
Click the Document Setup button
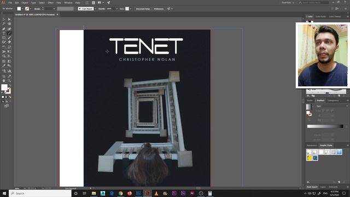tap(143, 9)
